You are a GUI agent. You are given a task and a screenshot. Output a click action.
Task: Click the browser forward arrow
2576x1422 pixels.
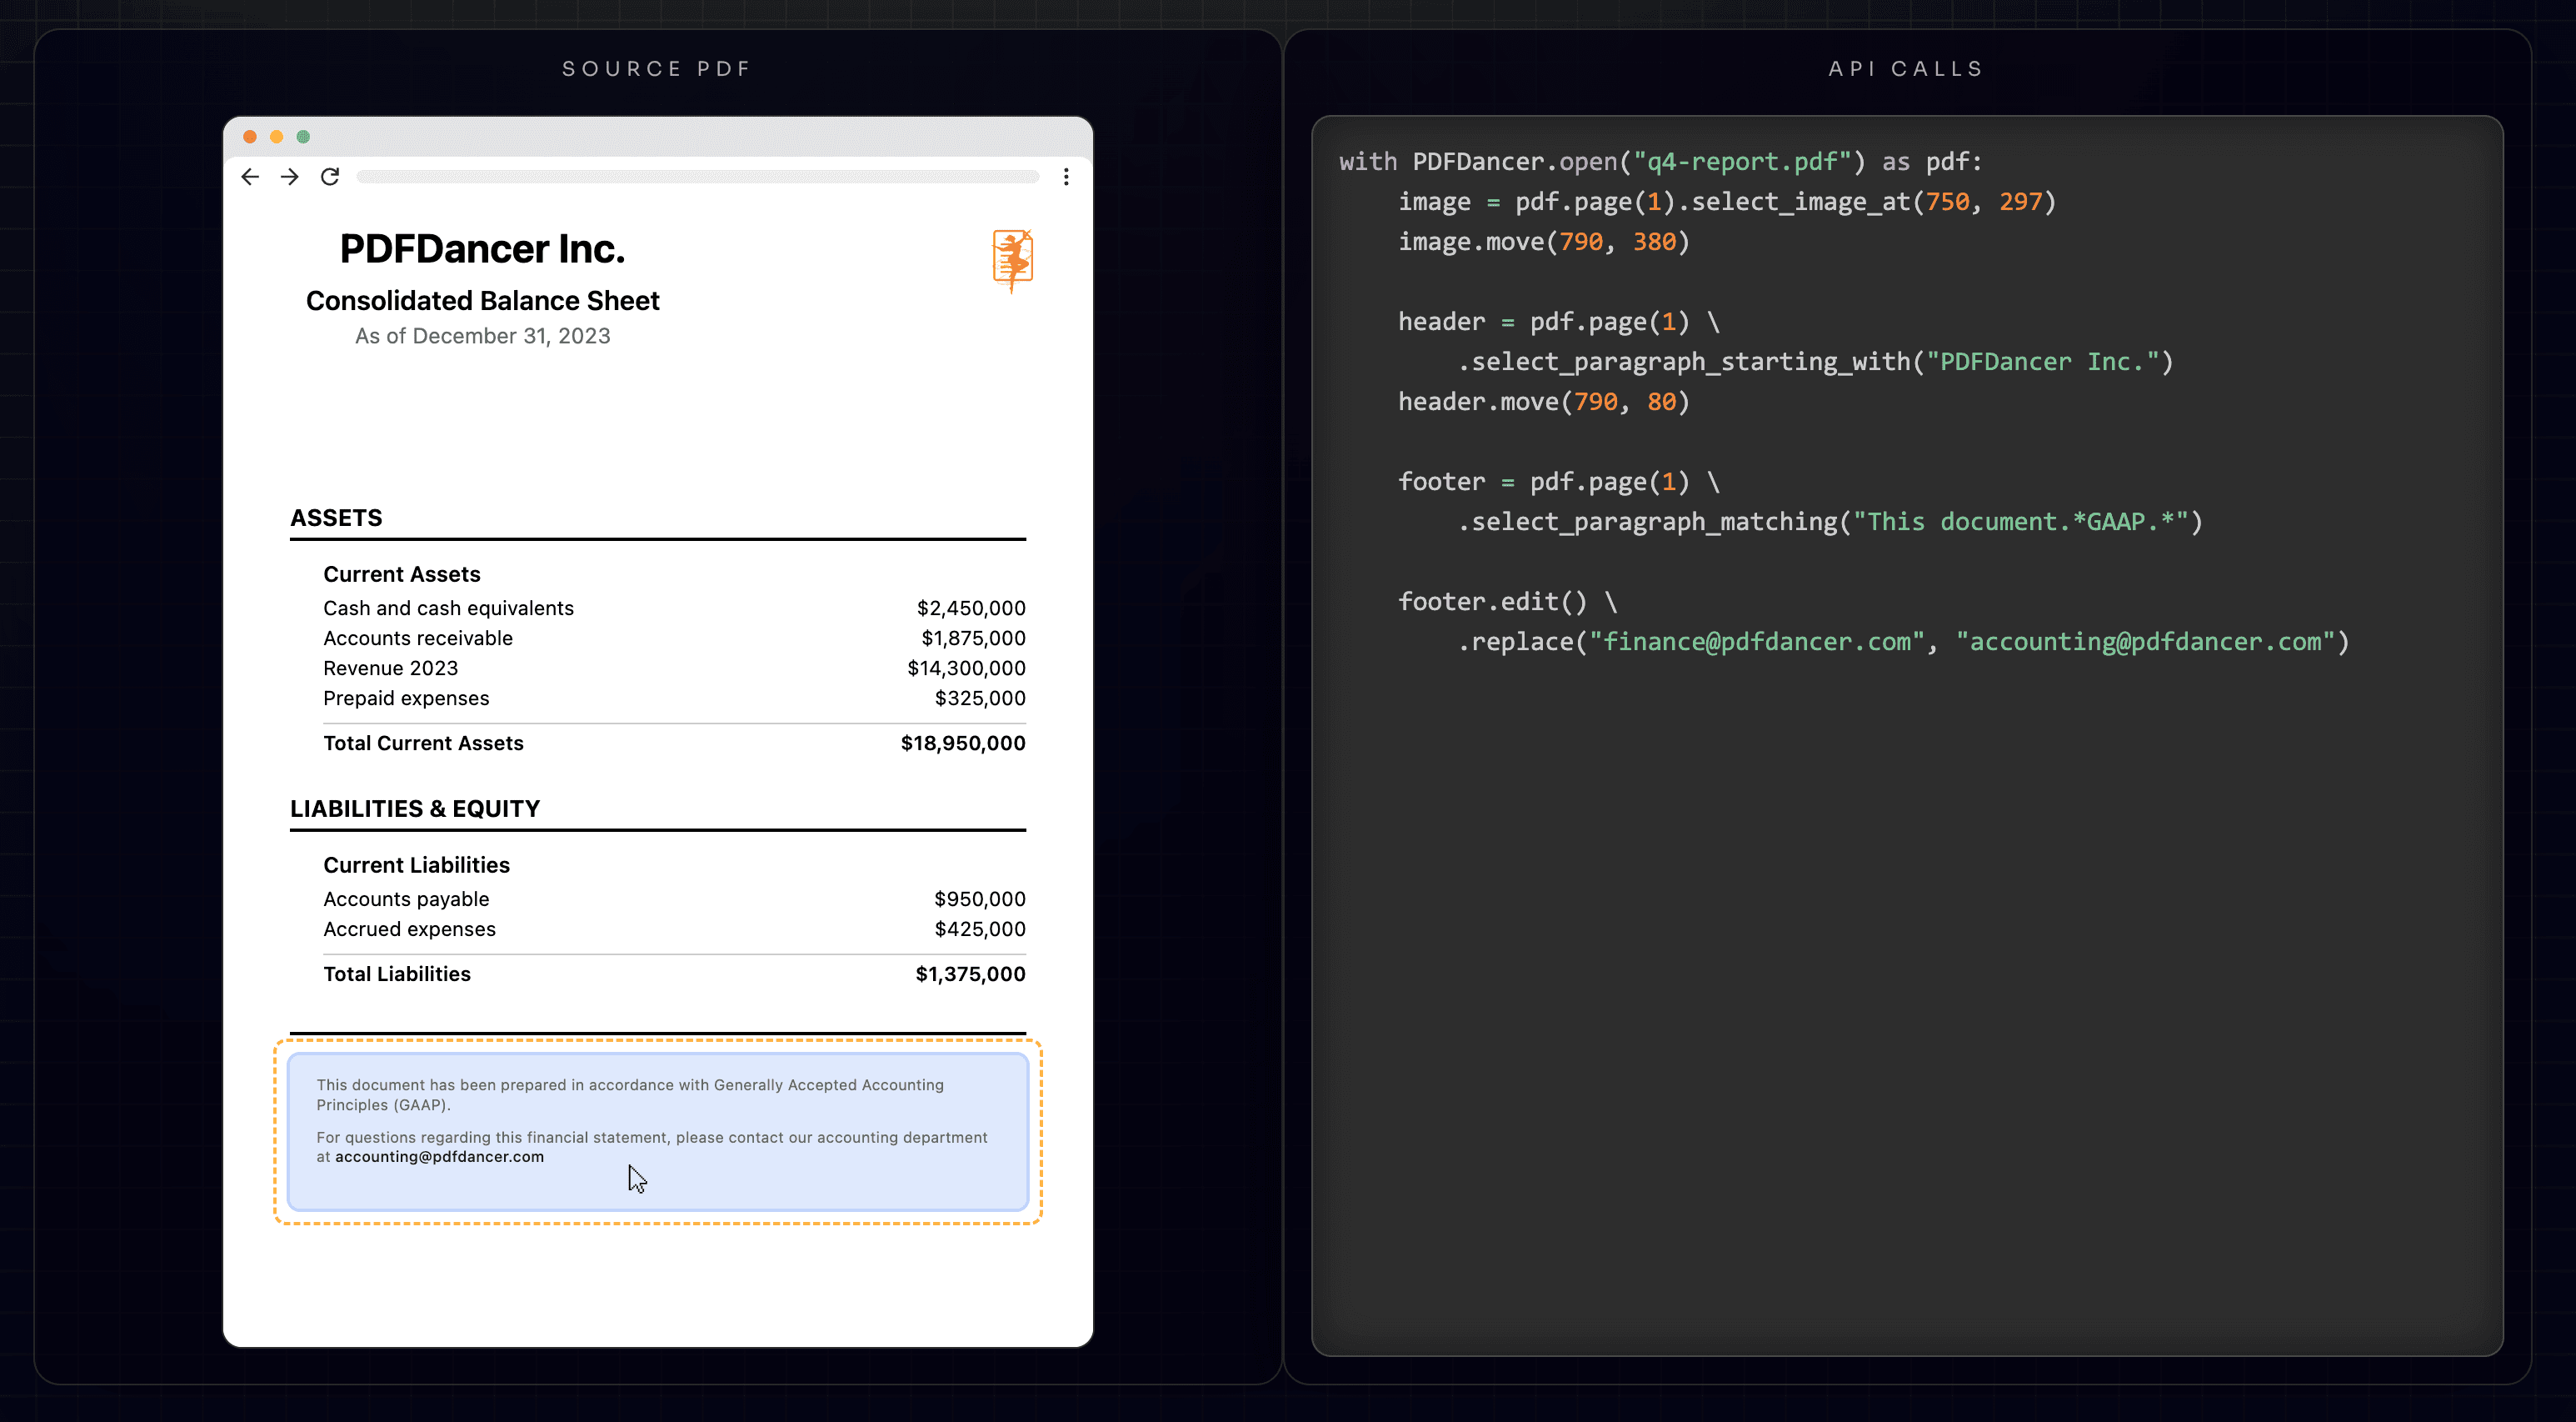(x=289, y=176)
